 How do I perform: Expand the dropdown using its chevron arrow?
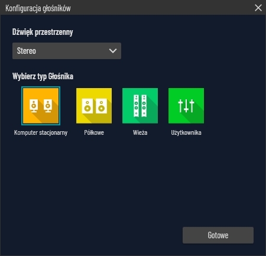(x=113, y=51)
